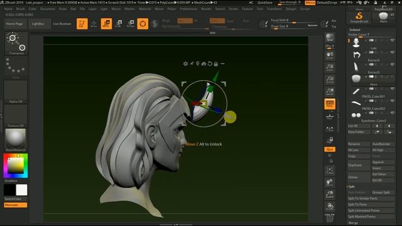Select the Scale mode button

[118, 24]
